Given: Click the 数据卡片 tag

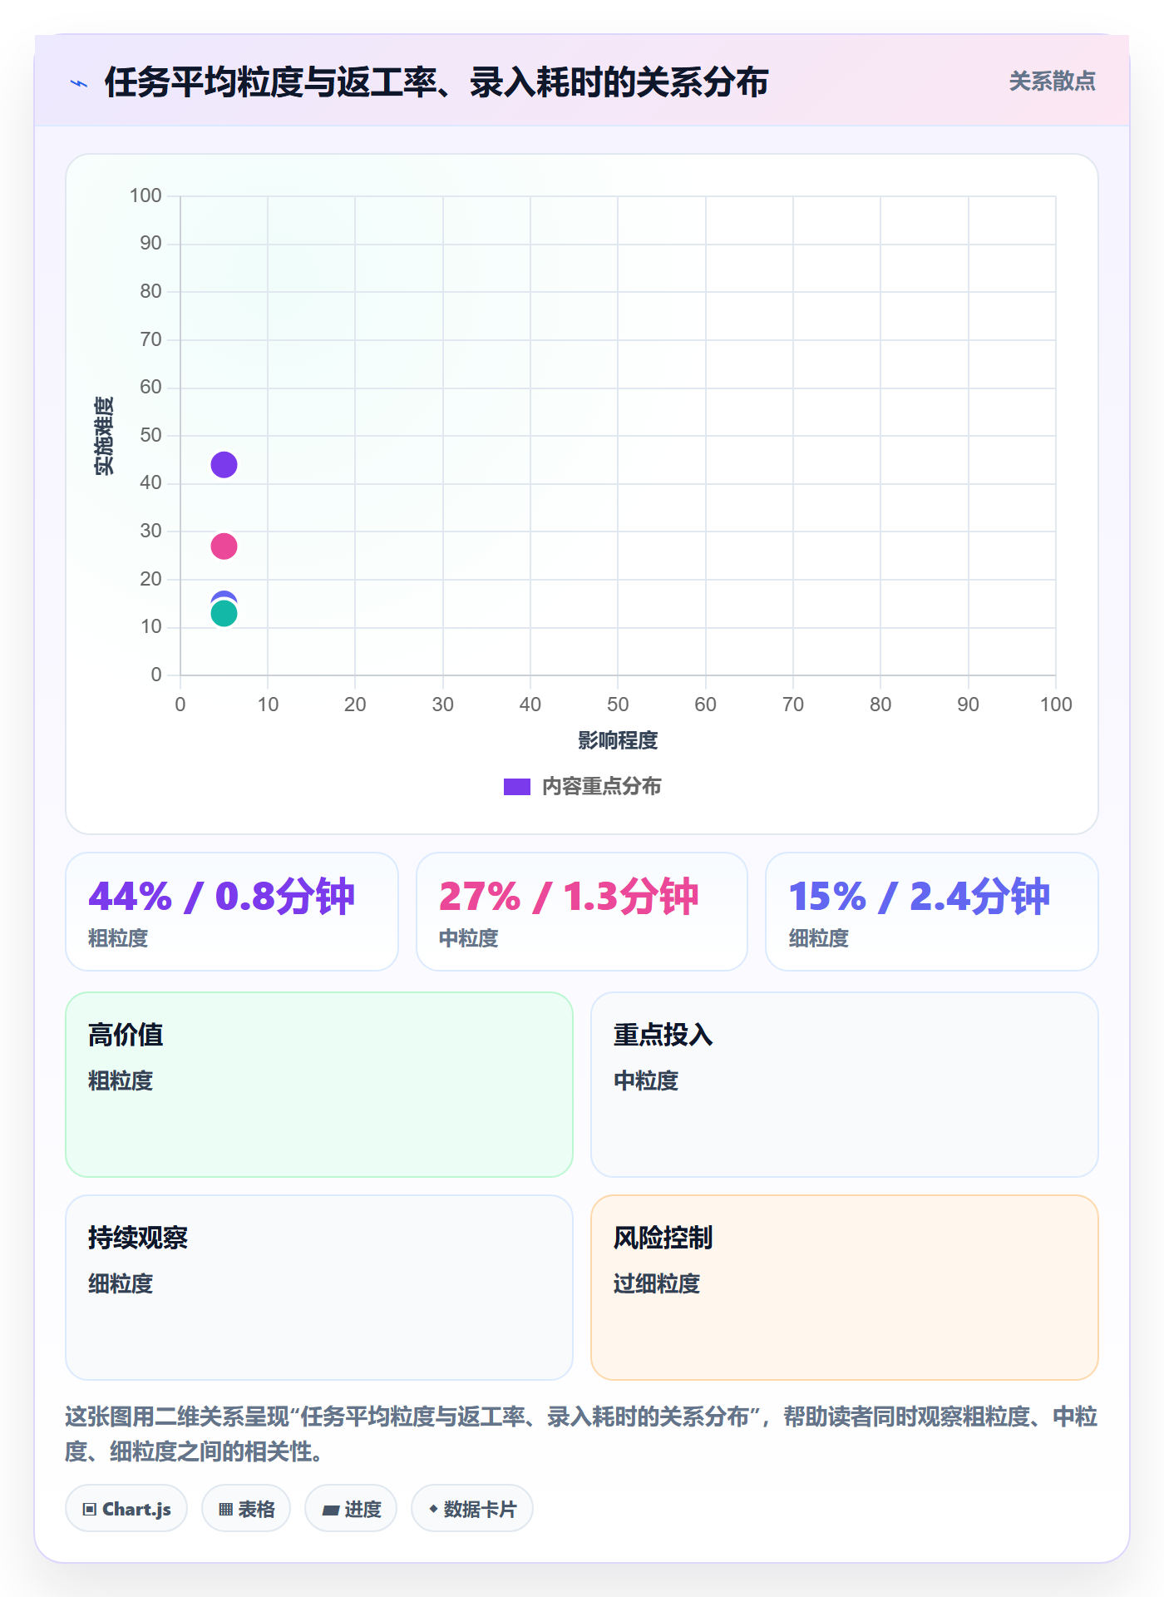Looking at the screenshot, I should coord(472,1509).
